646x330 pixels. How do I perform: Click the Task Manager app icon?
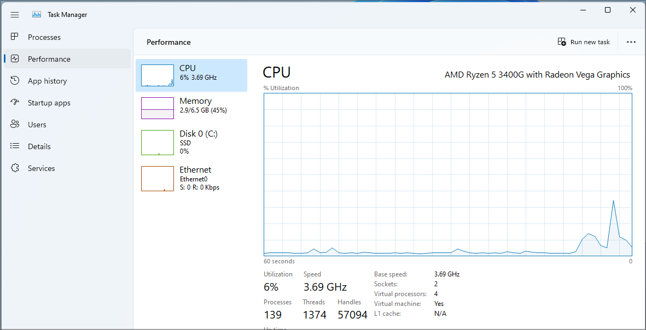[x=37, y=15]
